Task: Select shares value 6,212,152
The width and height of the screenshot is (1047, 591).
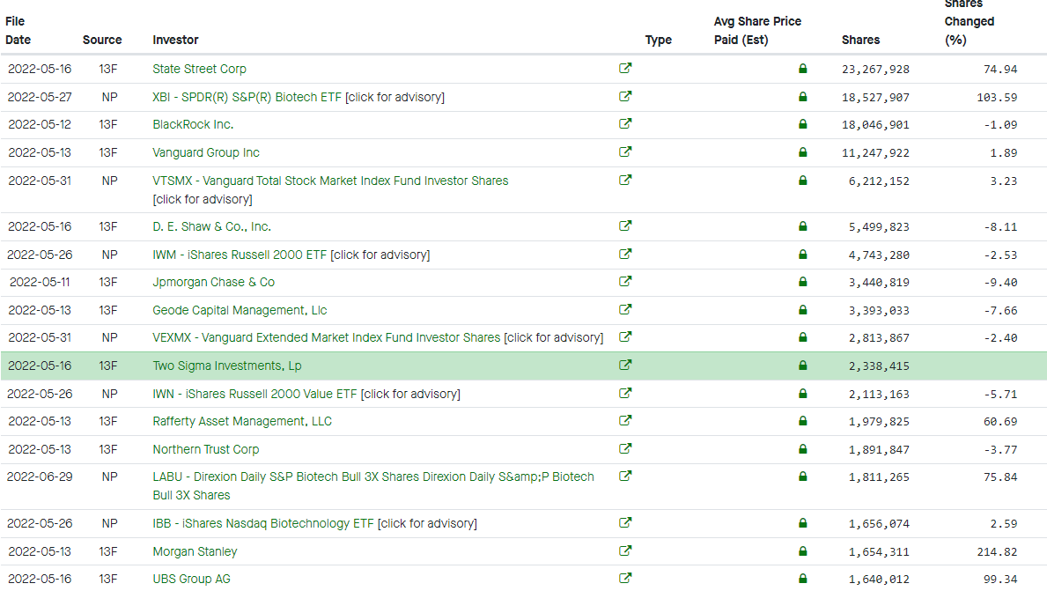Action: click(x=879, y=181)
